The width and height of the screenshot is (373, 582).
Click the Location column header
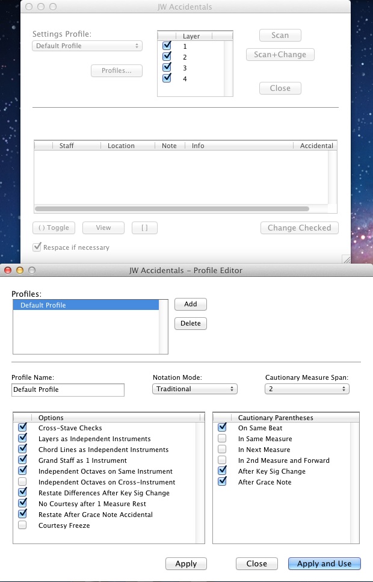[x=121, y=146]
